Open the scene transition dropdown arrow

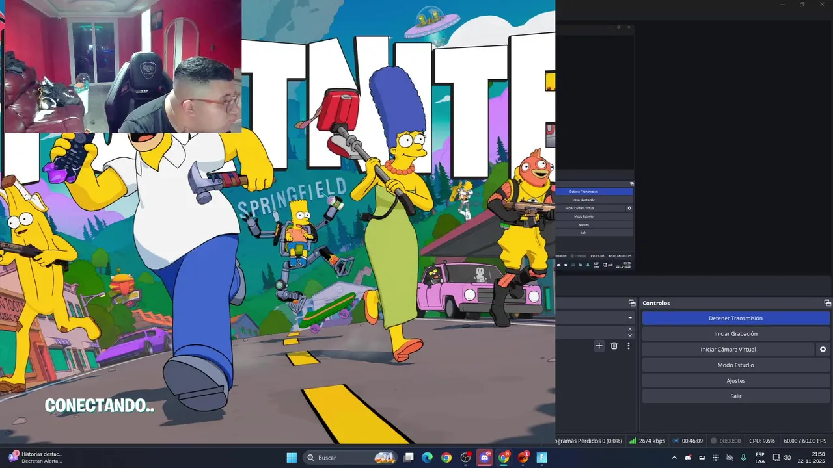point(630,318)
